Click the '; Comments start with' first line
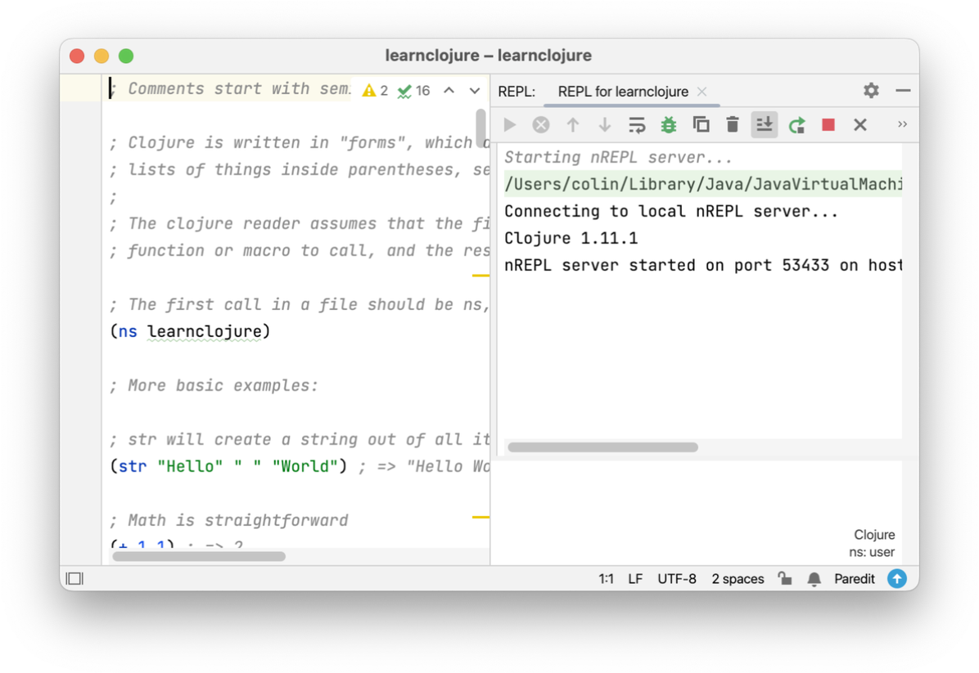 [230, 89]
